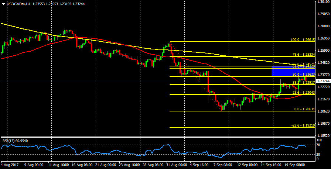Click the 1.30100 price on the scale
This screenshot has height=169, width=331.
[324, 2]
